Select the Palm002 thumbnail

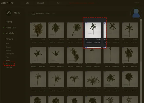pos(56,30)
